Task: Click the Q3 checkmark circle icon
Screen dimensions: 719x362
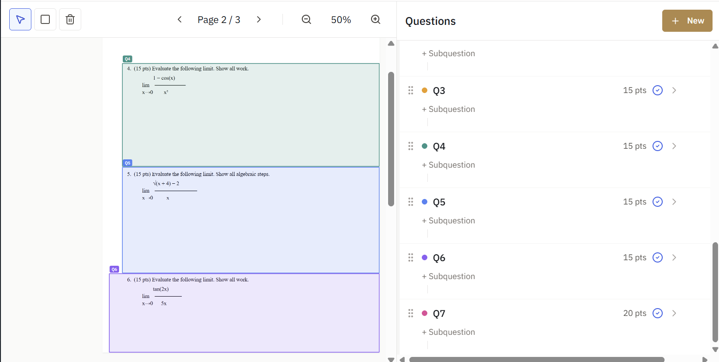Action: [658, 90]
